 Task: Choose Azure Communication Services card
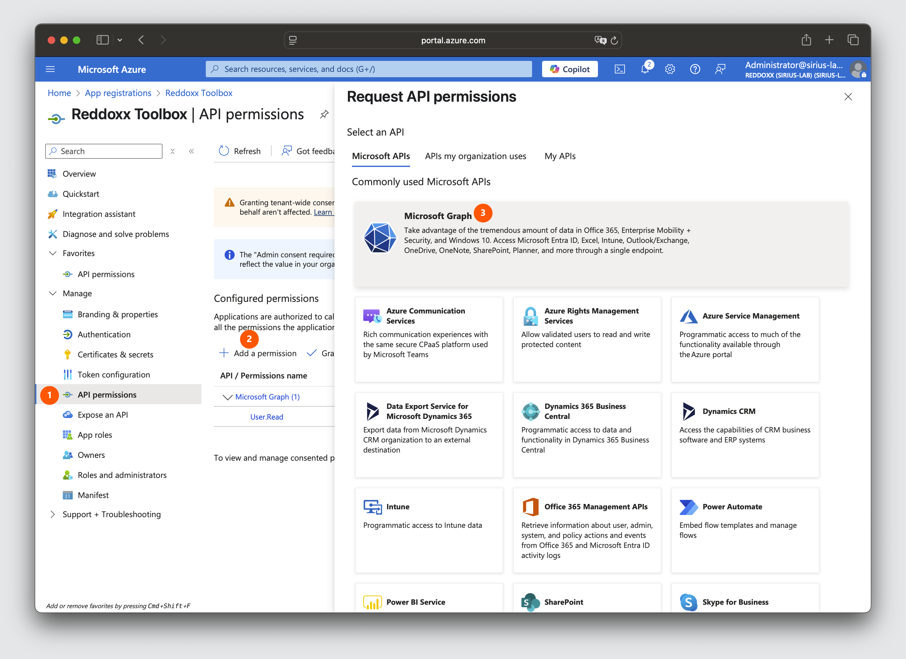[429, 339]
